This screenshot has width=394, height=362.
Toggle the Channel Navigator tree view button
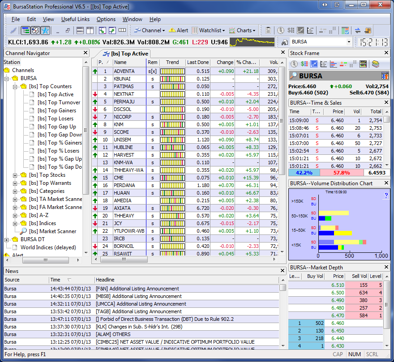coord(26,30)
